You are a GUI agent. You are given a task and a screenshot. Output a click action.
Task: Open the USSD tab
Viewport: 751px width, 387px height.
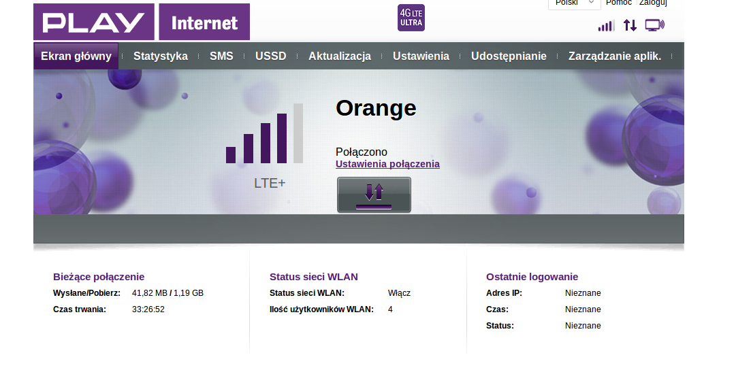point(270,56)
